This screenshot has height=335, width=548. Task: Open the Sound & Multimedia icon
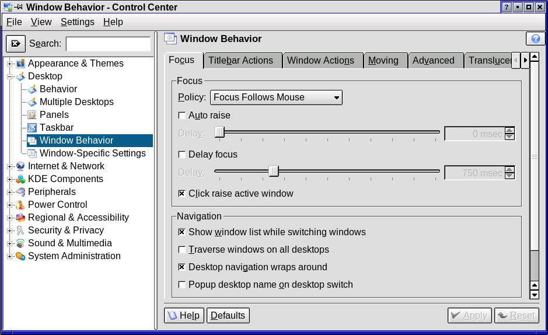tap(20, 243)
